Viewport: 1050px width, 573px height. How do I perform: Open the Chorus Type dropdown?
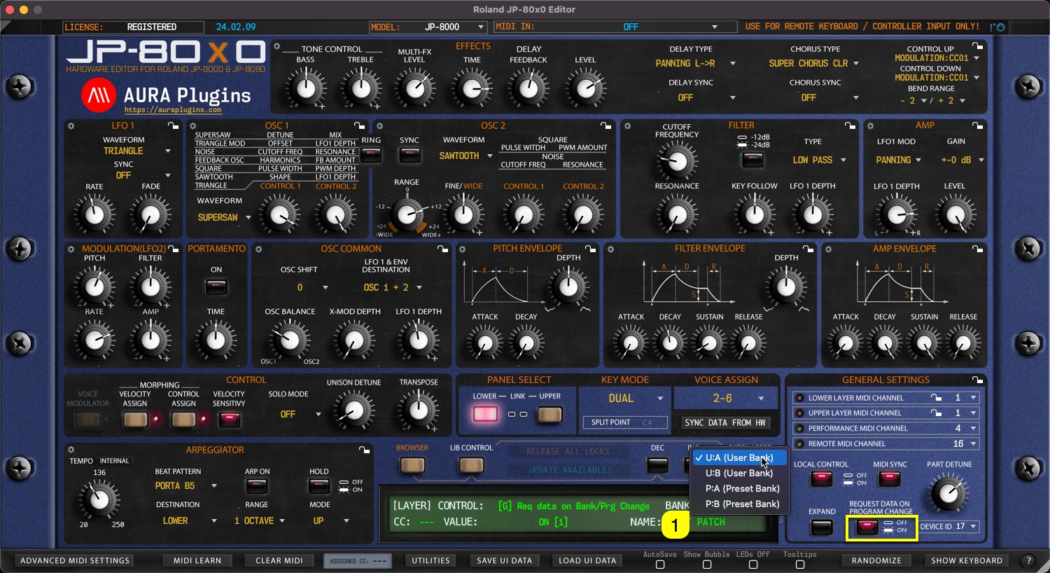(814, 63)
